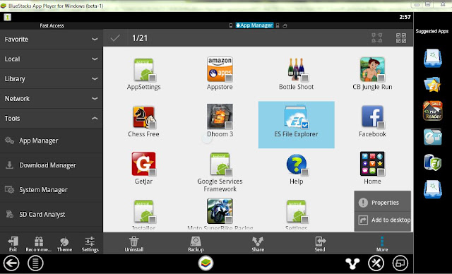Open the AppSettings app icon
Viewport: 452px width, 274px height.
tap(144, 69)
